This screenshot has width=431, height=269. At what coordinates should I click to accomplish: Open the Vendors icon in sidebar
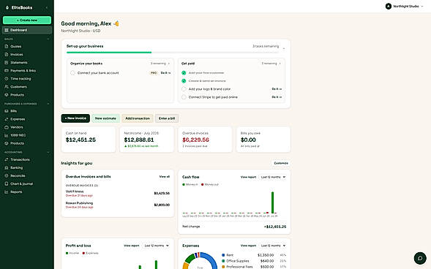7,127
